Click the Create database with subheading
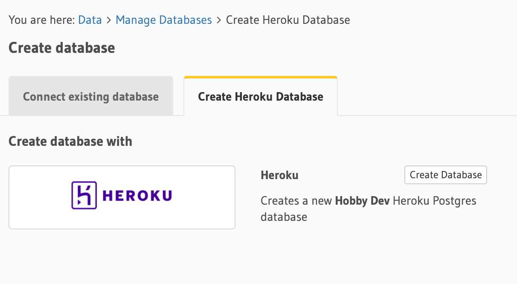This screenshot has width=517, height=284. tap(70, 141)
